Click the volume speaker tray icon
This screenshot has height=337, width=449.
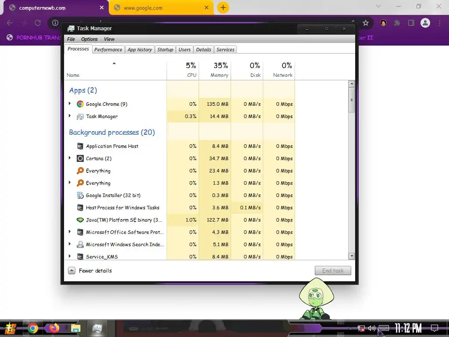pos(372,328)
